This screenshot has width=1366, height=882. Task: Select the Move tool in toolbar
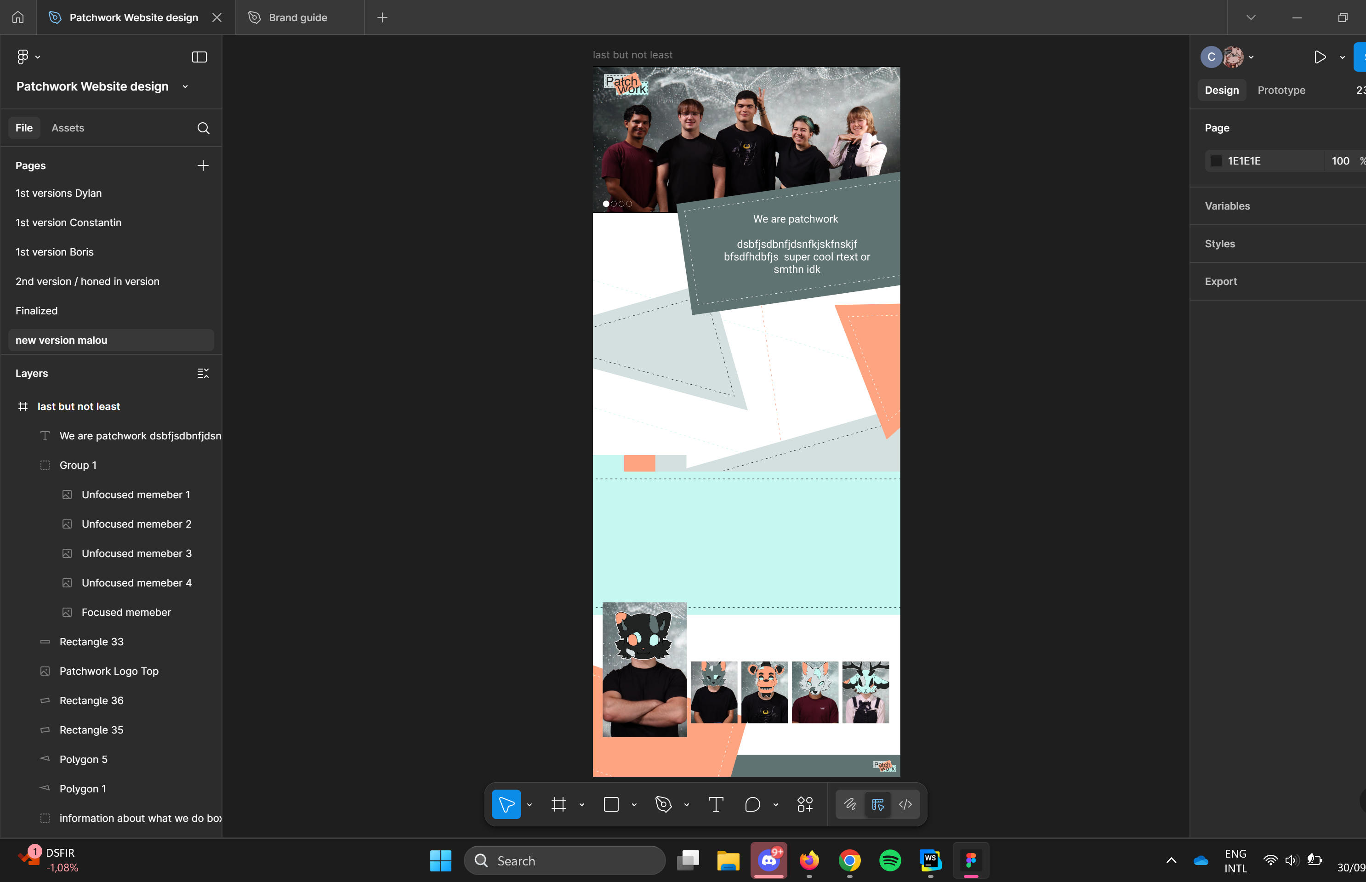pos(506,804)
